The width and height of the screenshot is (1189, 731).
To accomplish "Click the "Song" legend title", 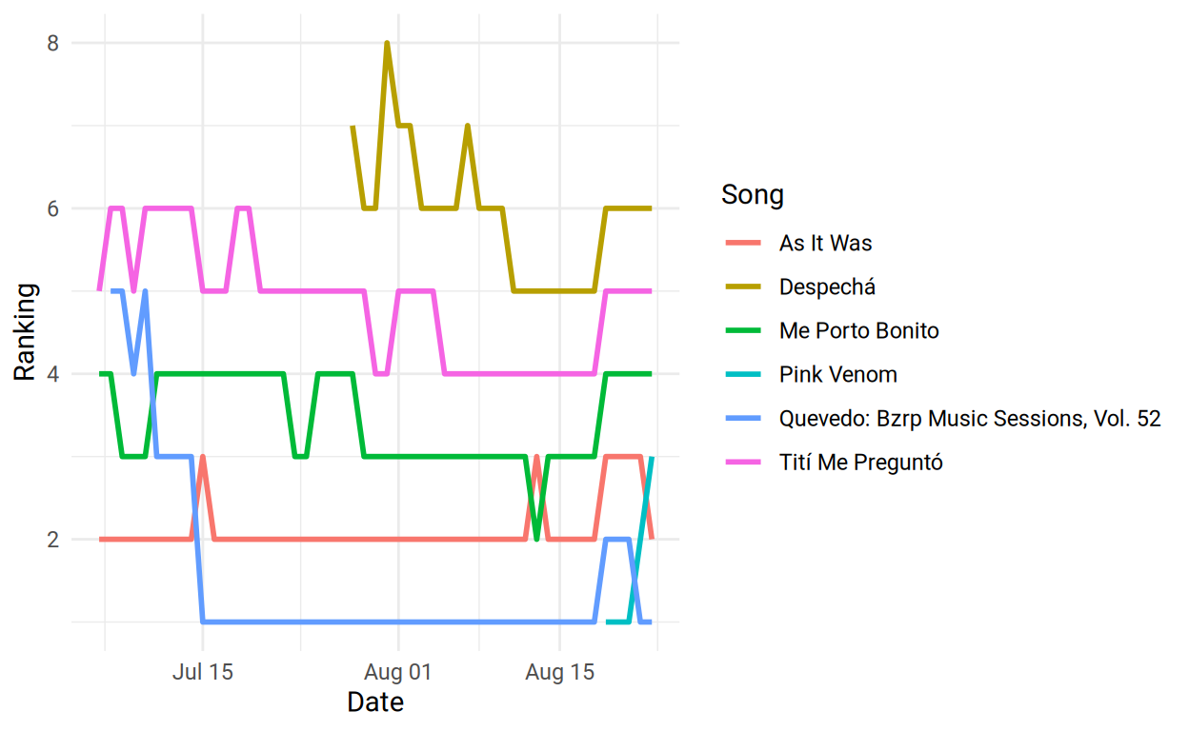I will pos(752,195).
